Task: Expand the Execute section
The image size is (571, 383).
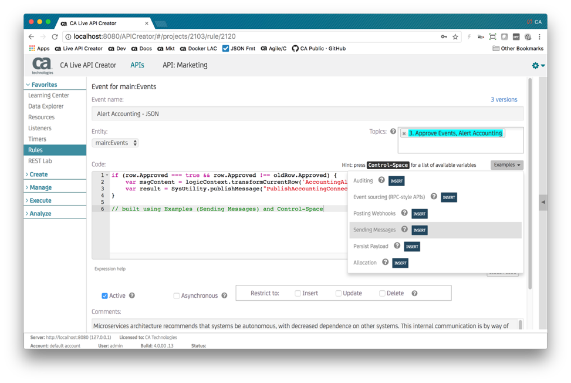Action: 39,200
